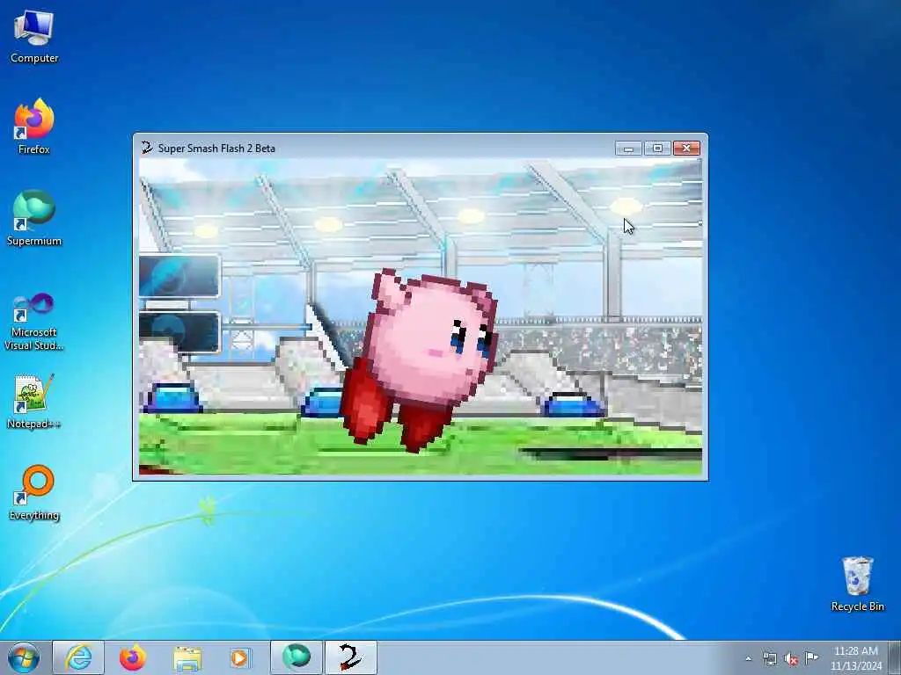Select the Recycle Bin icon
Image resolution: width=901 pixels, height=675 pixels.
[857, 584]
